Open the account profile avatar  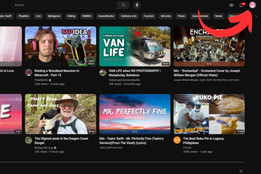click(252, 5)
